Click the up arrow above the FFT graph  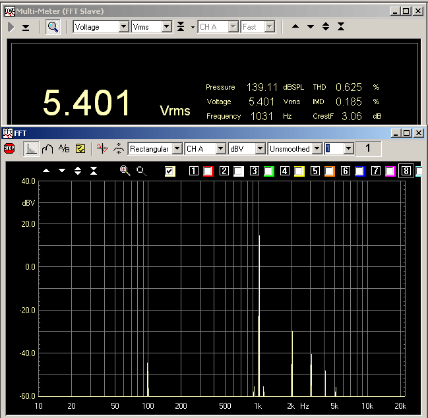[x=46, y=171]
